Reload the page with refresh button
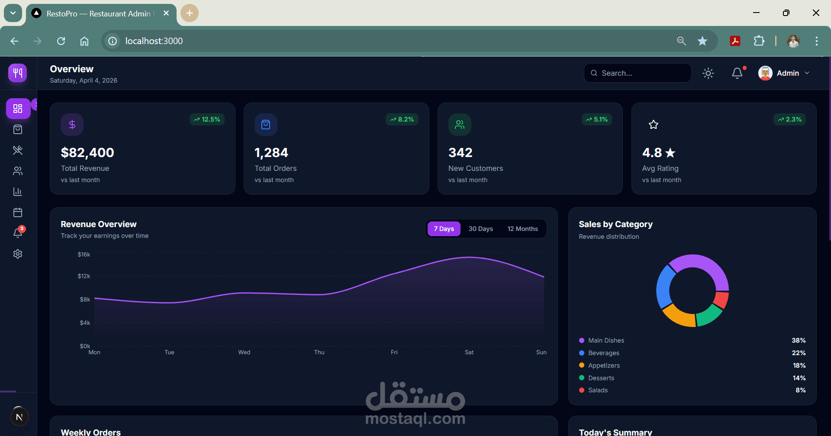 tap(61, 41)
